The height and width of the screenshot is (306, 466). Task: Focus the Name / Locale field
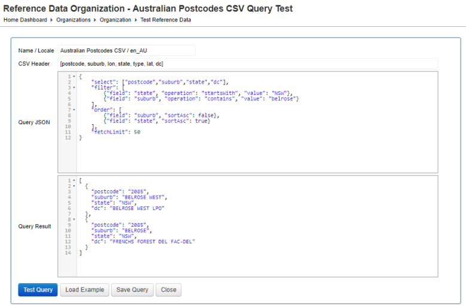point(126,51)
